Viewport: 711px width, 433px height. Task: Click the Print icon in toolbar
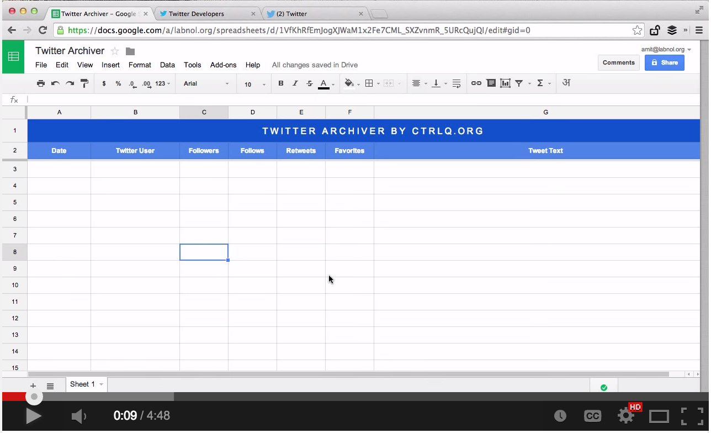[41, 83]
